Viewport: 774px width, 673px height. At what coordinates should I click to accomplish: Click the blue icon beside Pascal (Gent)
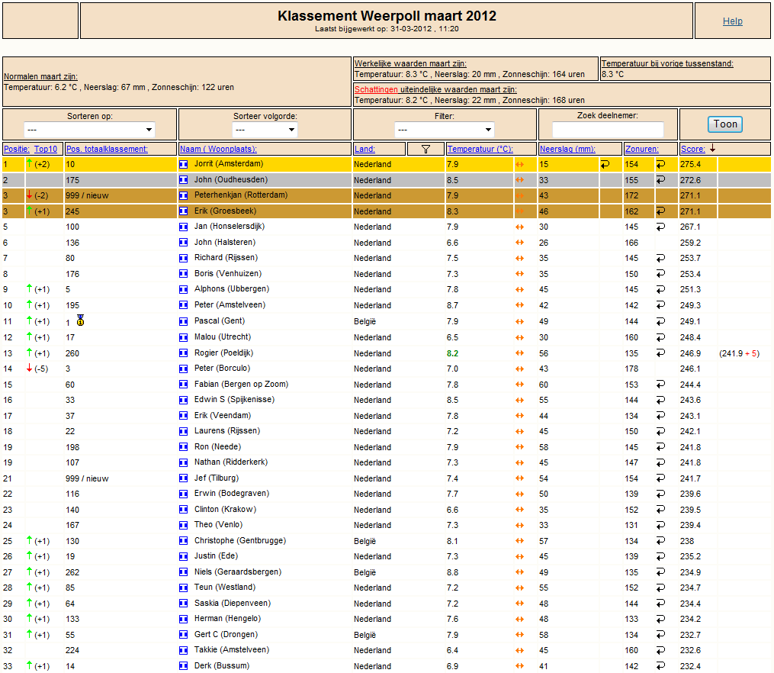pyautogui.click(x=183, y=321)
